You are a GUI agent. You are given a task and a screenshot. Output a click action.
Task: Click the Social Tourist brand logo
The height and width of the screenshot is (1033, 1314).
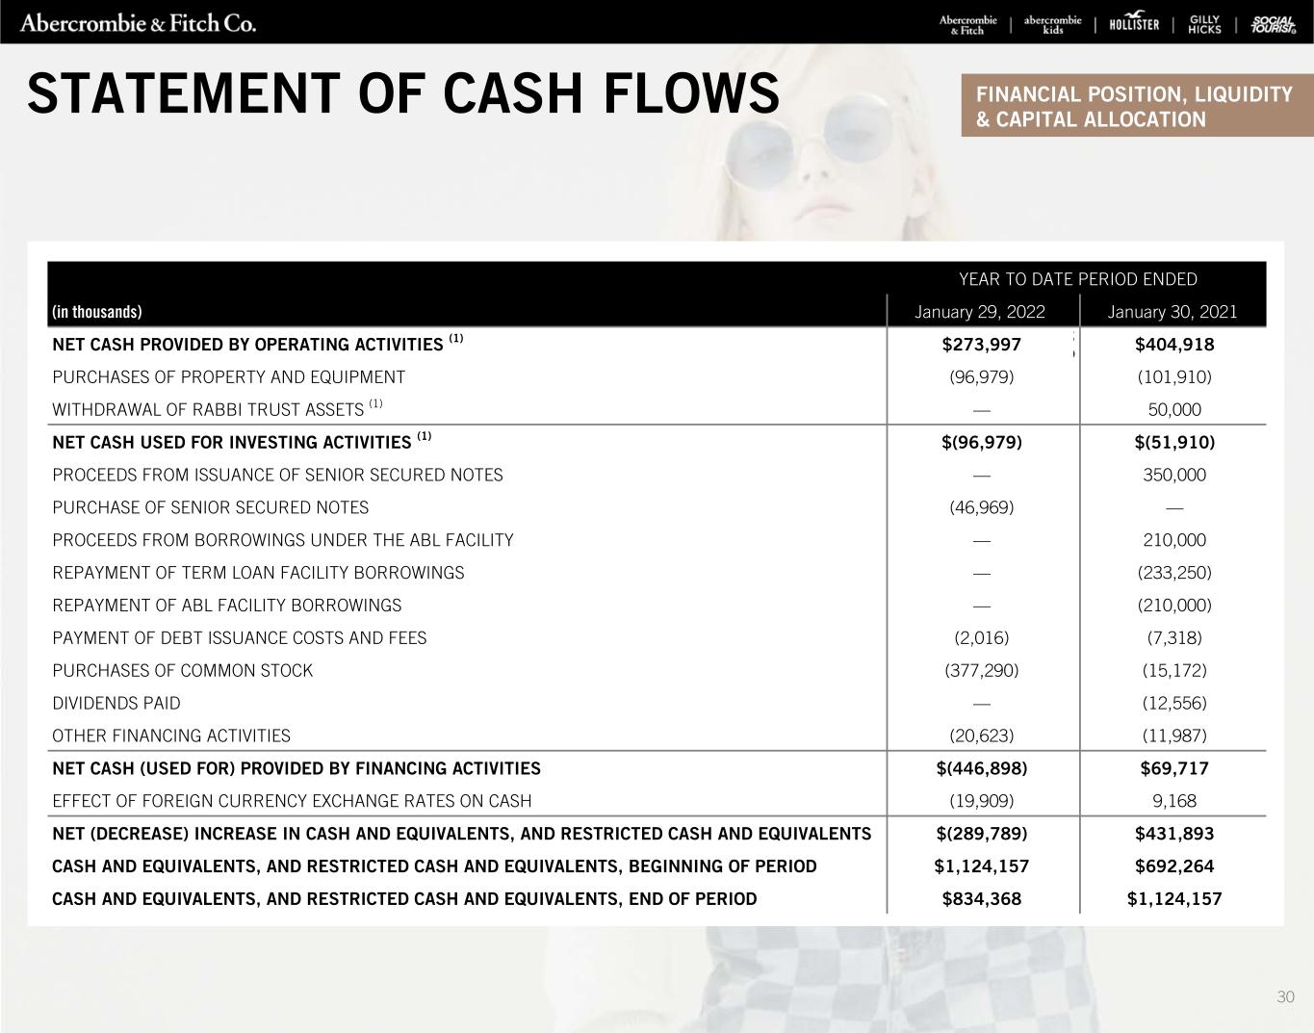pyautogui.click(x=1273, y=25)
